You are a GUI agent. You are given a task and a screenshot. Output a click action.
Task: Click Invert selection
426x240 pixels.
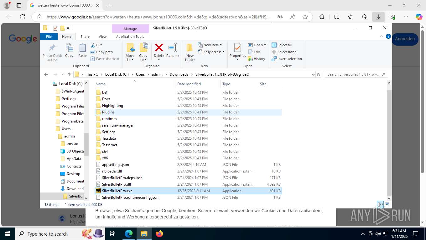287,59
